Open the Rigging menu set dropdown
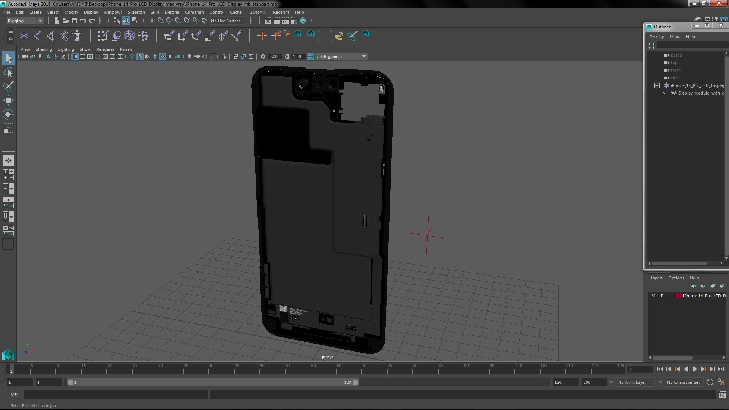This screenshot has height=410, width=729. point(25,21)
